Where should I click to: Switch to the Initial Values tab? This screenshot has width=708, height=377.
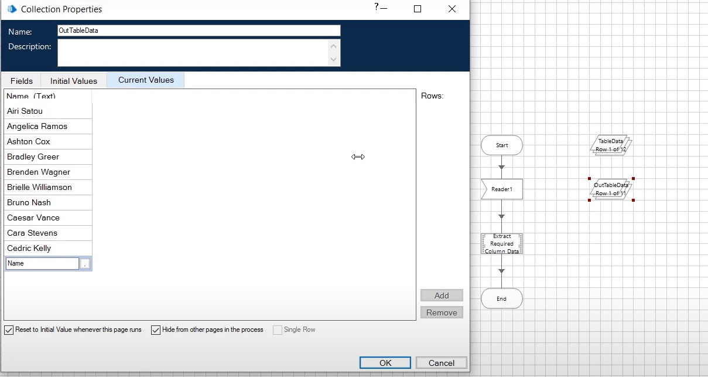(x=73, y=81)
